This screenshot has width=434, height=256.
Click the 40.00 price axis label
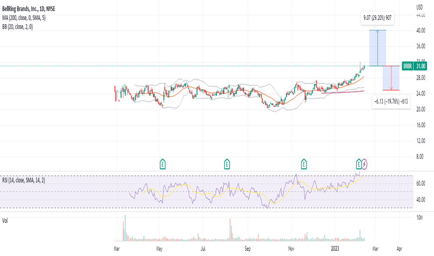(420, 30)
